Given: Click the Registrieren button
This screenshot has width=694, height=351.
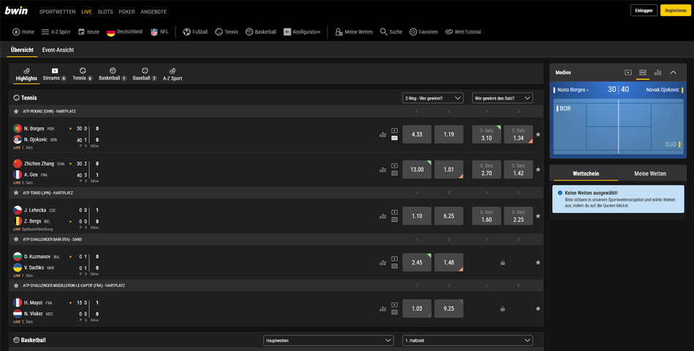Looking at the screenshot, I should click(x=676, y=11).
